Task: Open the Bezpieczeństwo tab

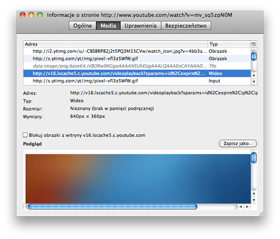Action: (186, 26)
